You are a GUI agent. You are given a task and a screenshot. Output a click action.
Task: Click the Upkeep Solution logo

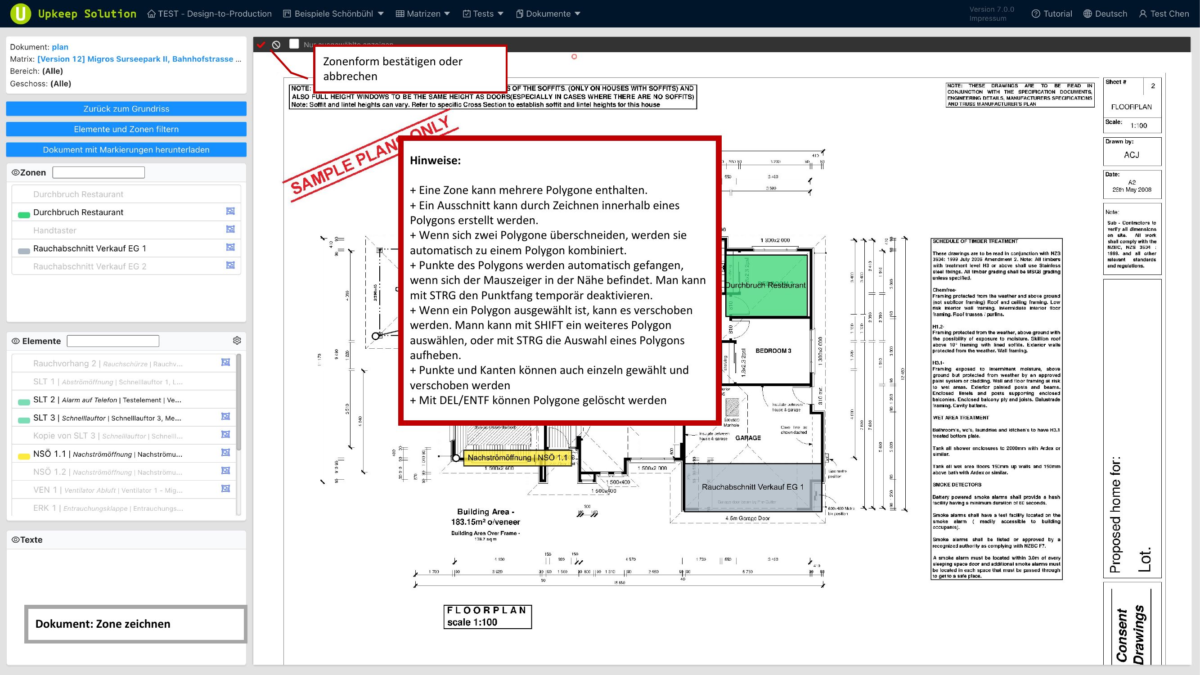(21, 13)
